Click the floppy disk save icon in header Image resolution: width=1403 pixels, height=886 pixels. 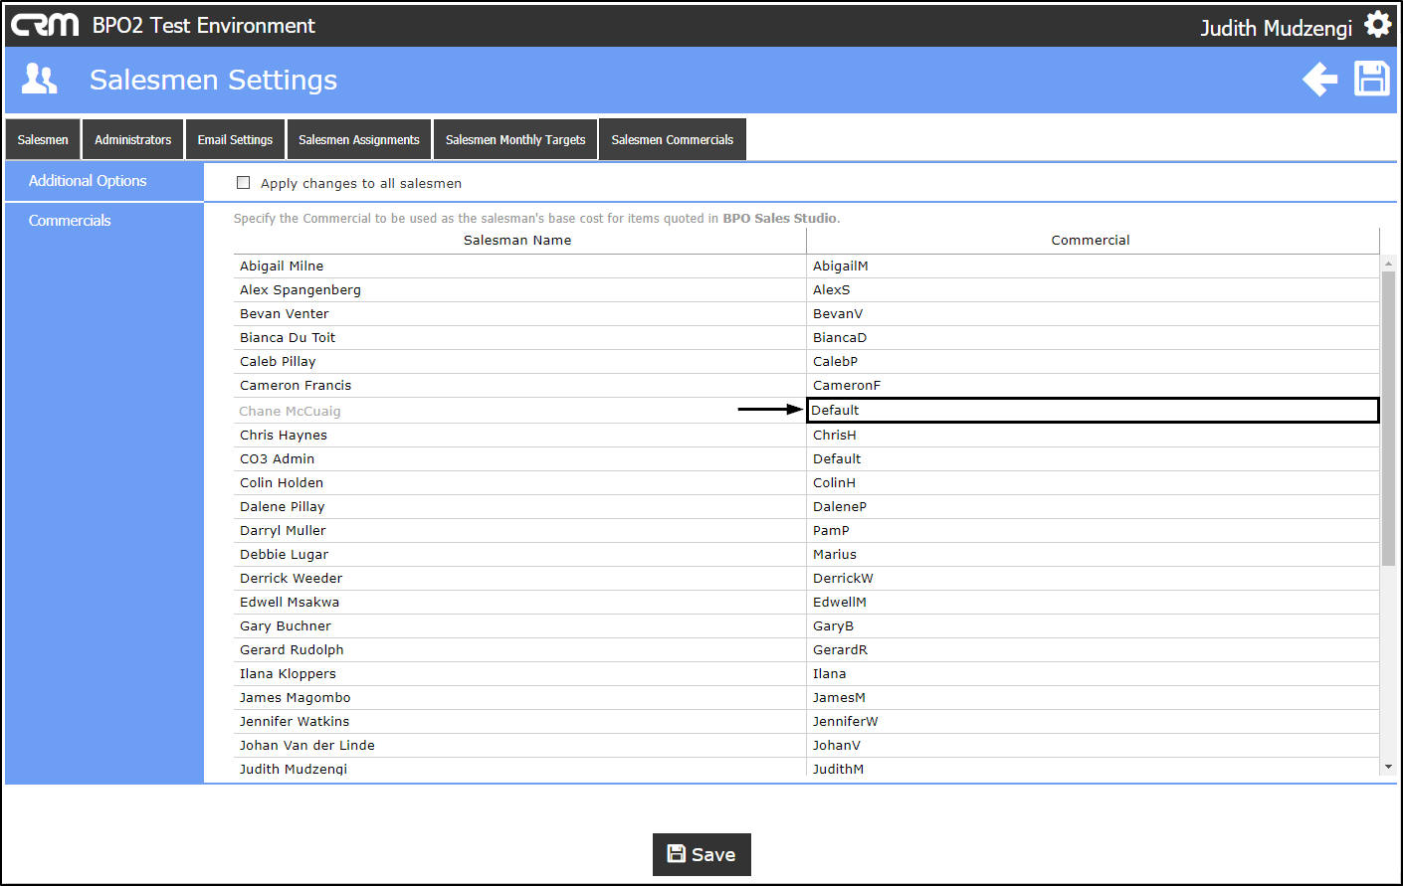click(x=1372, y=79)
